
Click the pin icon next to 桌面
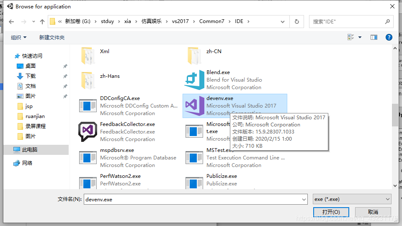(65, 66)
